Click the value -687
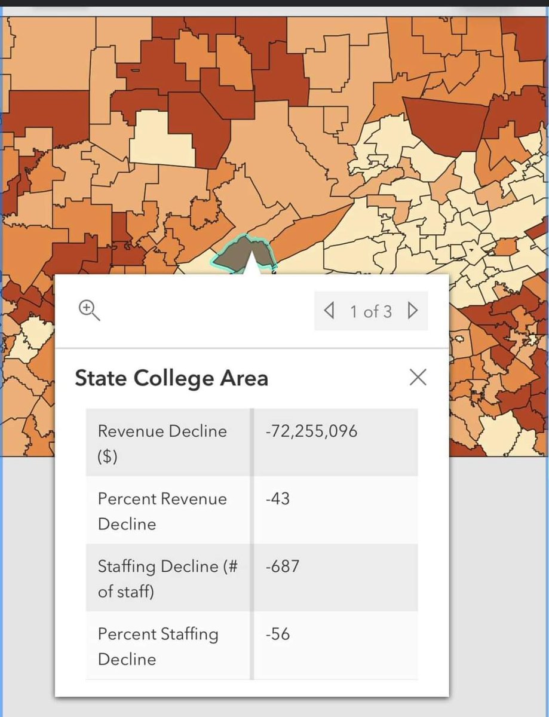This screenshot has height=717, width=549. (283, 566)
